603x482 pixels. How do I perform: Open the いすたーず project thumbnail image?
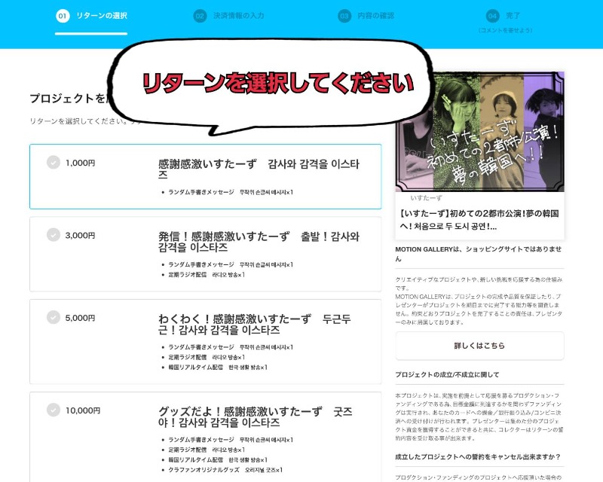[479, 132]
